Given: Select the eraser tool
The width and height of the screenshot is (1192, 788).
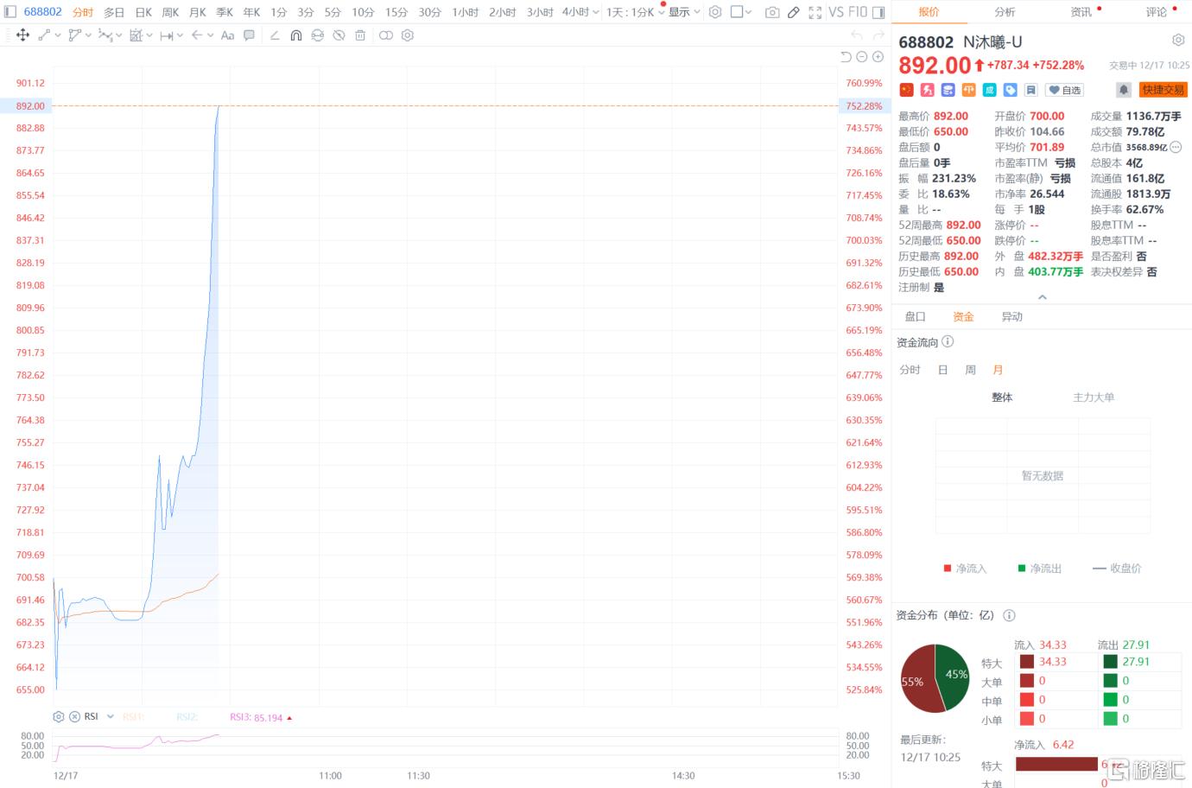Looking at the screenshot, I should coord(275,35).
